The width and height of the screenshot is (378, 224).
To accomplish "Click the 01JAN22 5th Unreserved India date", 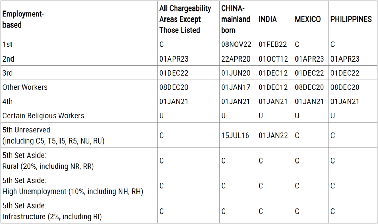I will (273, 136).
